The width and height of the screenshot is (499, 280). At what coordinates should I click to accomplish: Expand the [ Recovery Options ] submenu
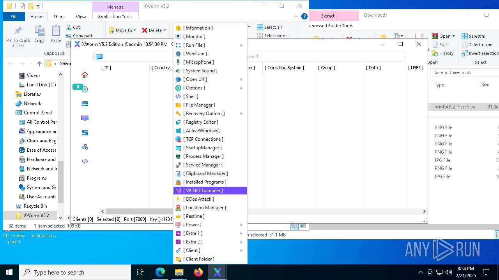coord(241,114)
